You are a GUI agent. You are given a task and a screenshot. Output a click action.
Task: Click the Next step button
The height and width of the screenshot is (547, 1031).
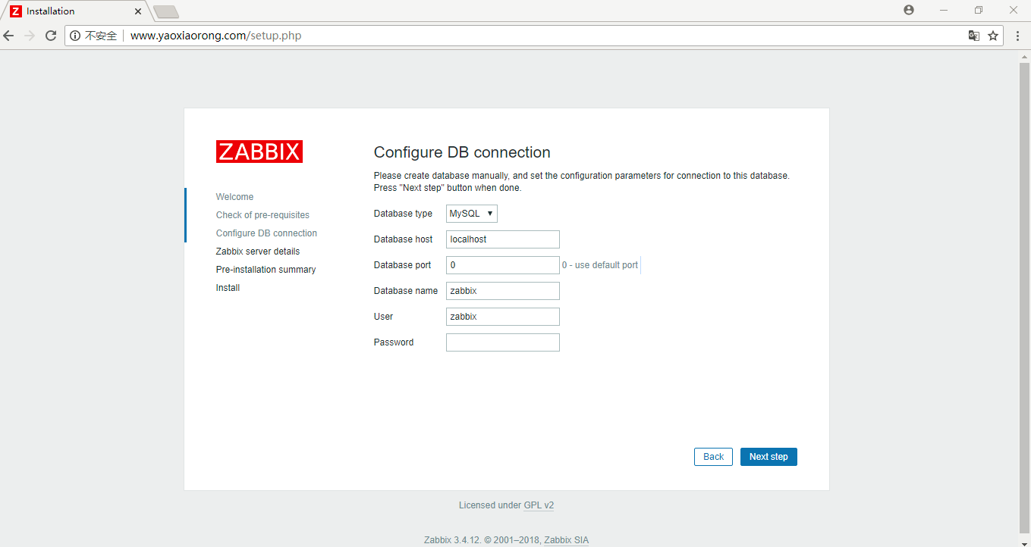(x=769, y=457)
